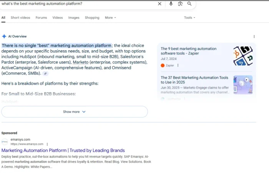
Task: Click the emarsys.com site favicon
Action: (5, 142)
